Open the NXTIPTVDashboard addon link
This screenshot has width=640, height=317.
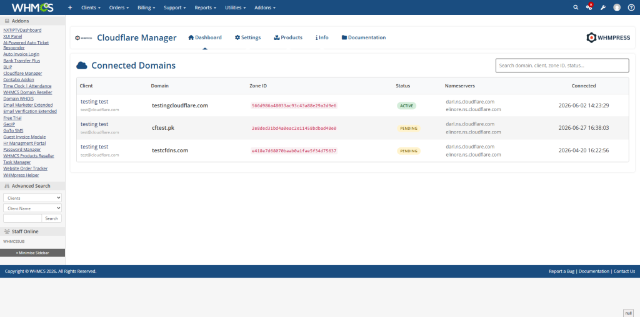tap(22, 30)
